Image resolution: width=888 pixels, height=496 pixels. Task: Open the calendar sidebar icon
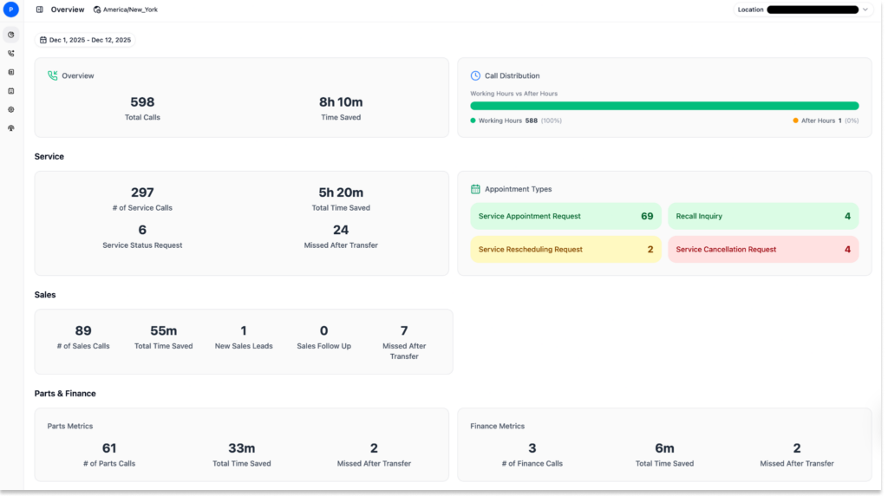(11, 90)
